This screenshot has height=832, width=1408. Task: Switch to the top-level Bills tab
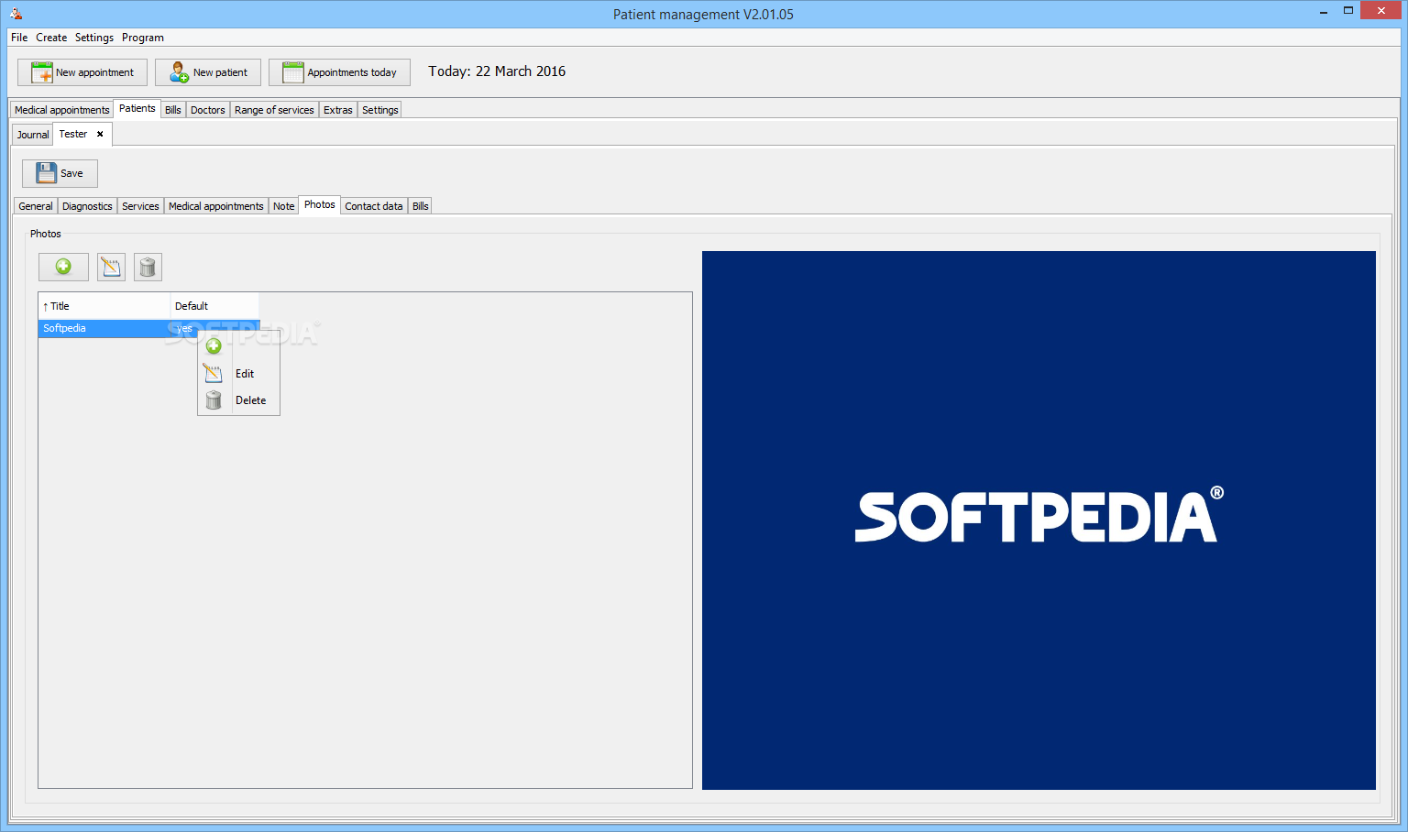coord(172,110)
